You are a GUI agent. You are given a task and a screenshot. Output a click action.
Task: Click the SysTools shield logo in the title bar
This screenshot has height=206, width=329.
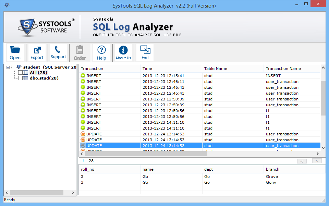[7, 5]
